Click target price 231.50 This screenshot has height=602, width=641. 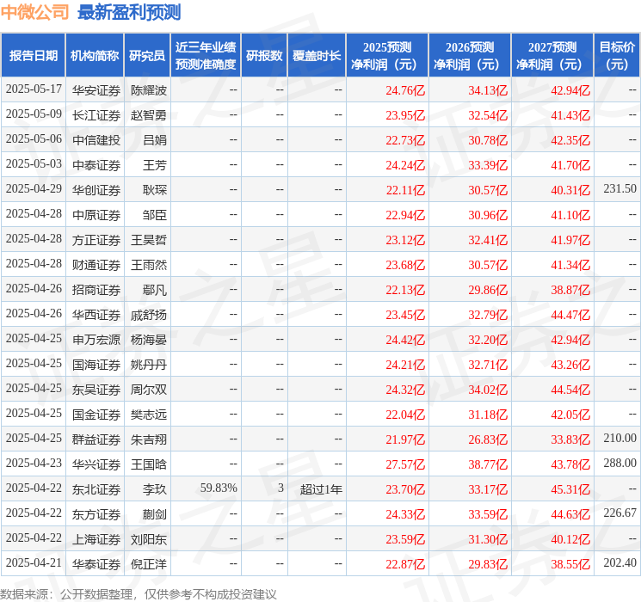619,189
